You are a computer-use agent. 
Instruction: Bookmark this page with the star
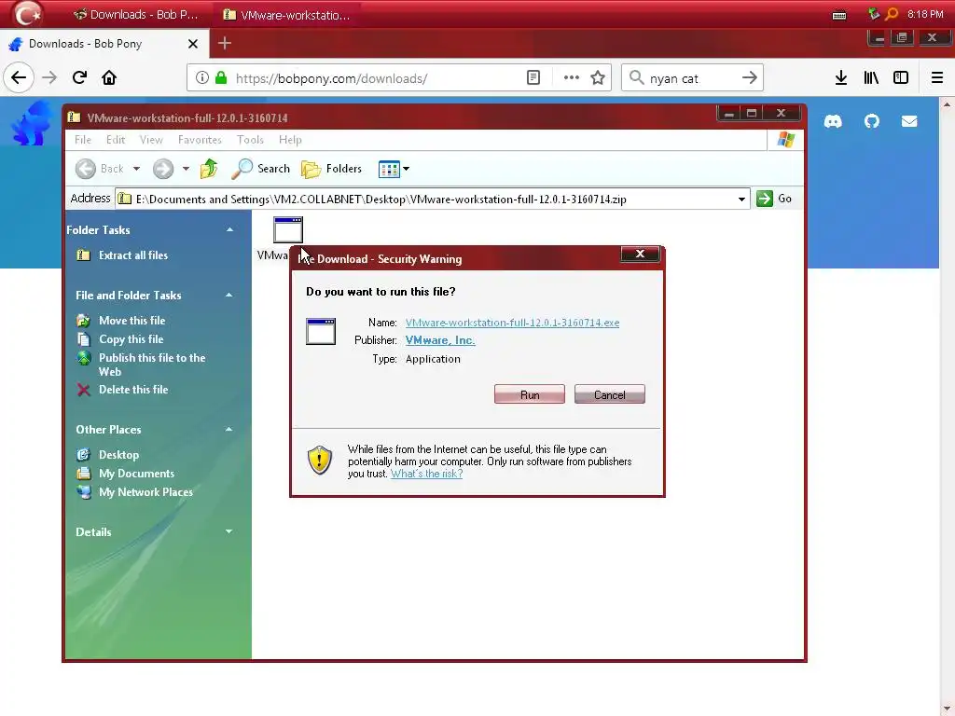click(598, 78)
